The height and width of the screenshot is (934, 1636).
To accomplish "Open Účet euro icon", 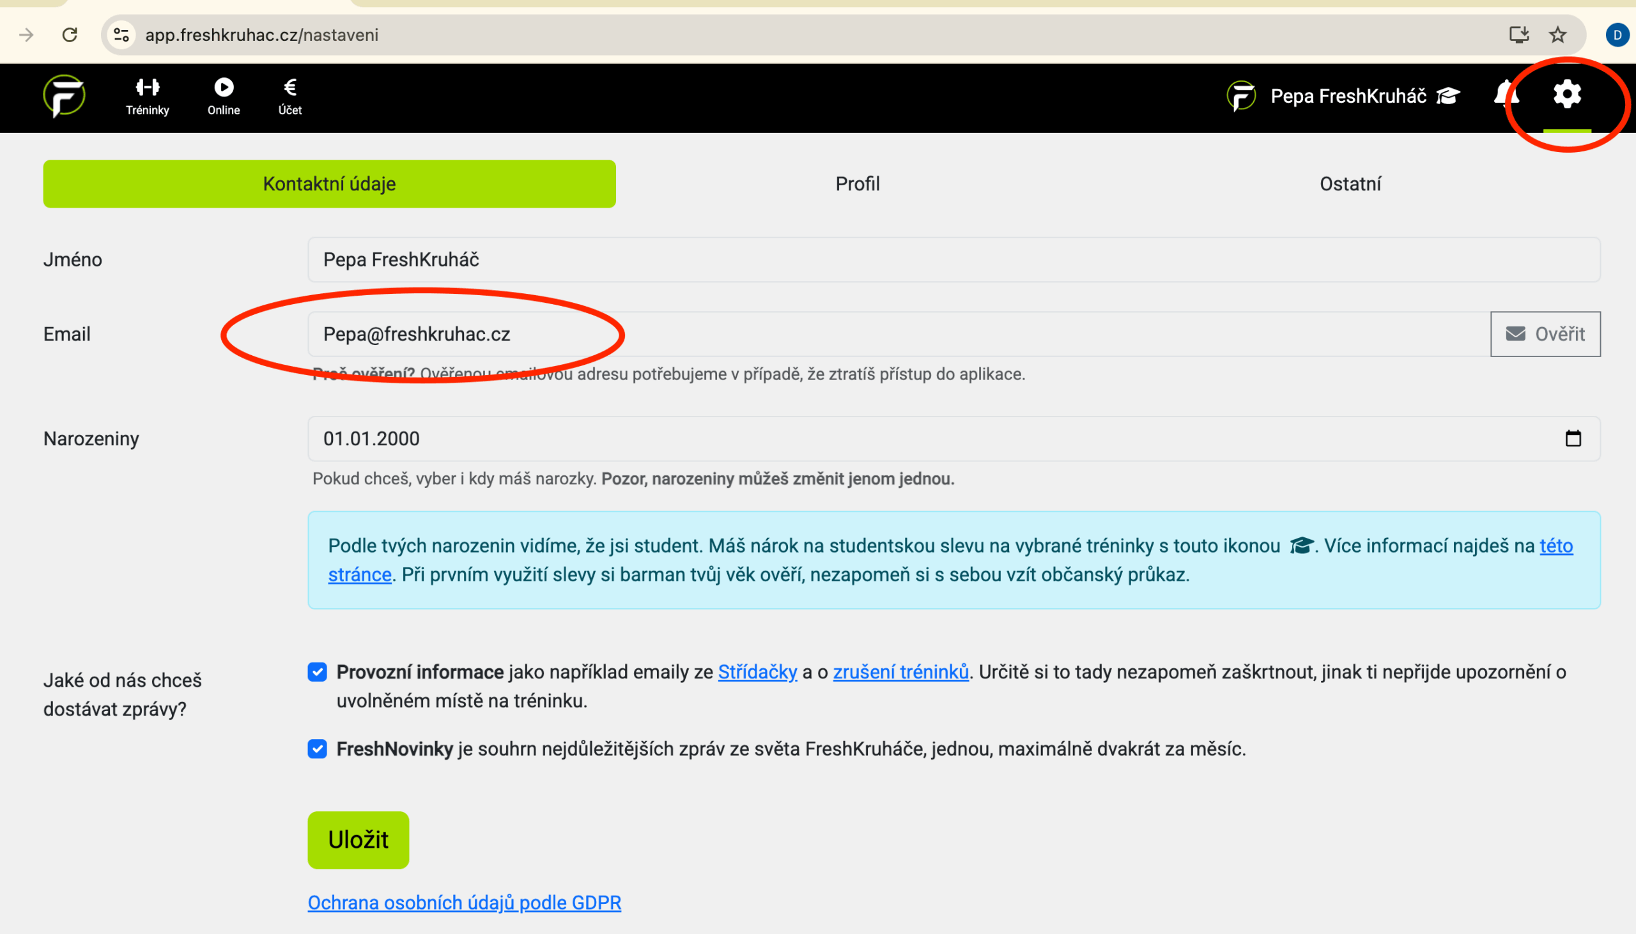I will click(290, 88).
